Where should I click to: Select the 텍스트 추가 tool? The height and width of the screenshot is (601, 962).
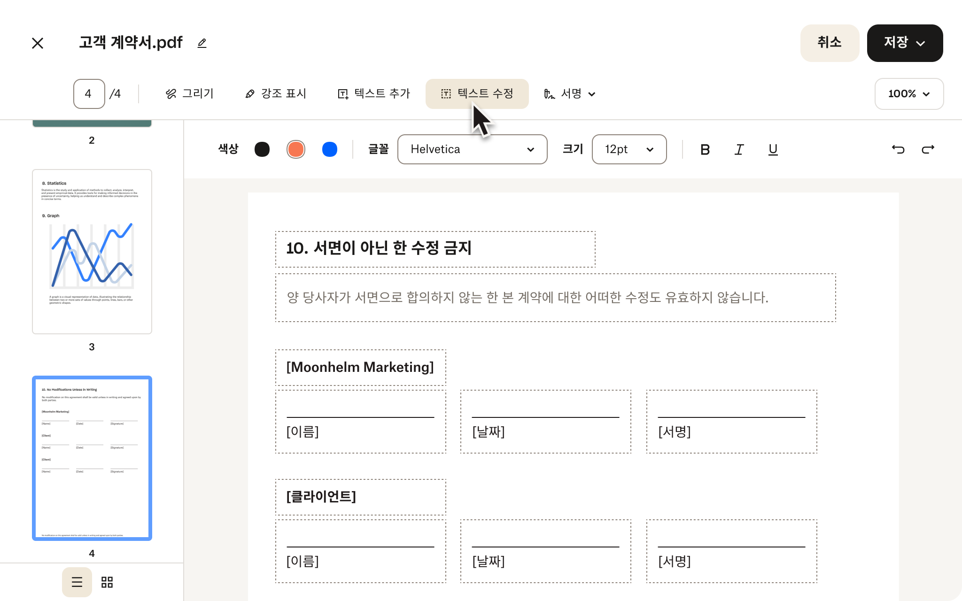(x=374, y=94)
